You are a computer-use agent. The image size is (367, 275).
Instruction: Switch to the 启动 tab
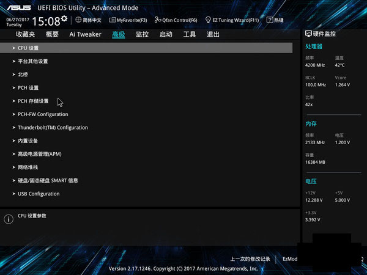[166, 34]
